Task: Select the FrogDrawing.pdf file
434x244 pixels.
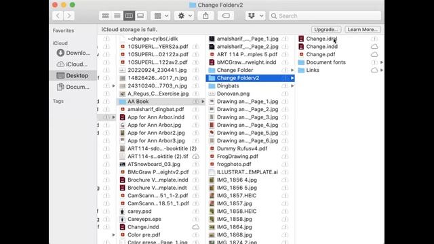Action: pos(237,157)
